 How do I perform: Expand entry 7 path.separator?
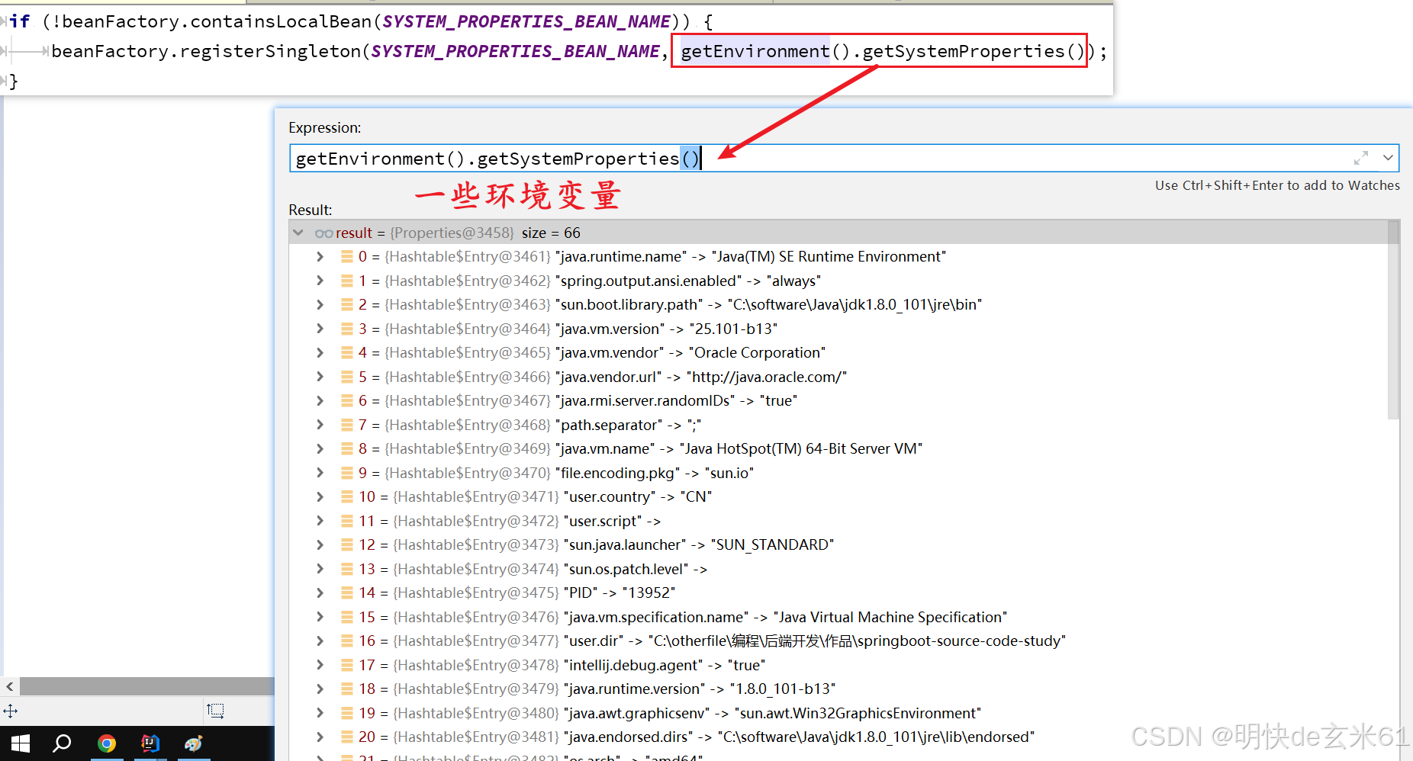[x=320, y=425]
